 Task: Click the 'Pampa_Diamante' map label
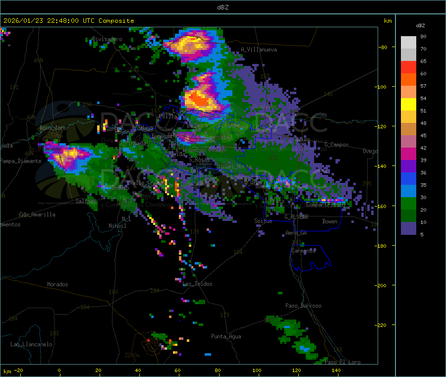(x=21, y=161)
